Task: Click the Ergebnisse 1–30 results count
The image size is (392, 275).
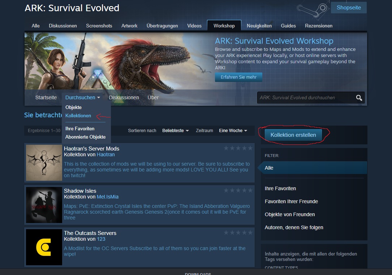Action: 44,131
